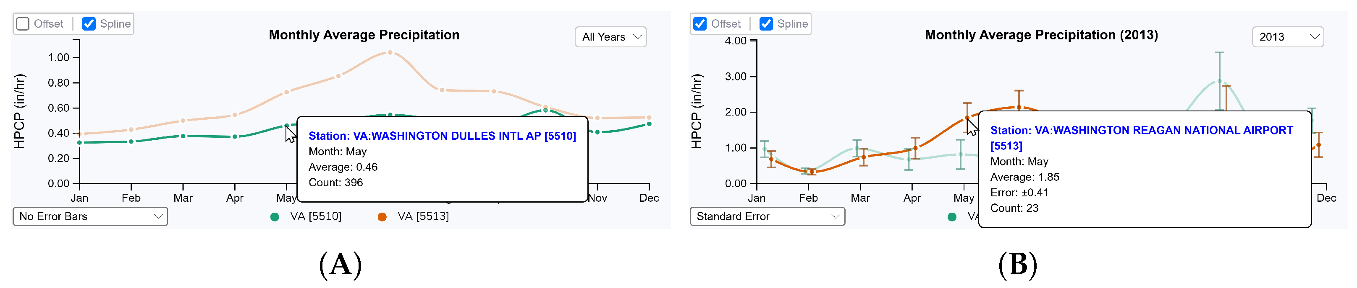The height and width of the screenshot is (288, 1357).
Task: Click the VA [5510] legend label
Action: tap(316, 216)
